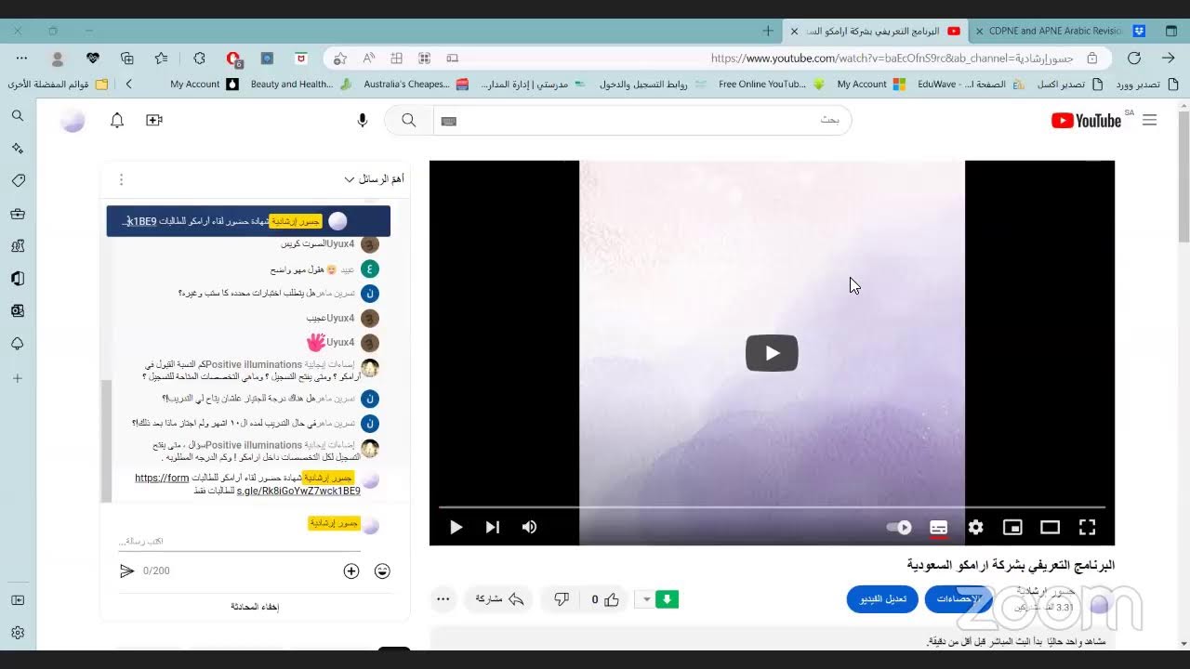Open the on-screen keyboard in search box
Image resolution: width=1190 pixels, height=669 pixels.
pyautogui.click(x=449, y=121)
